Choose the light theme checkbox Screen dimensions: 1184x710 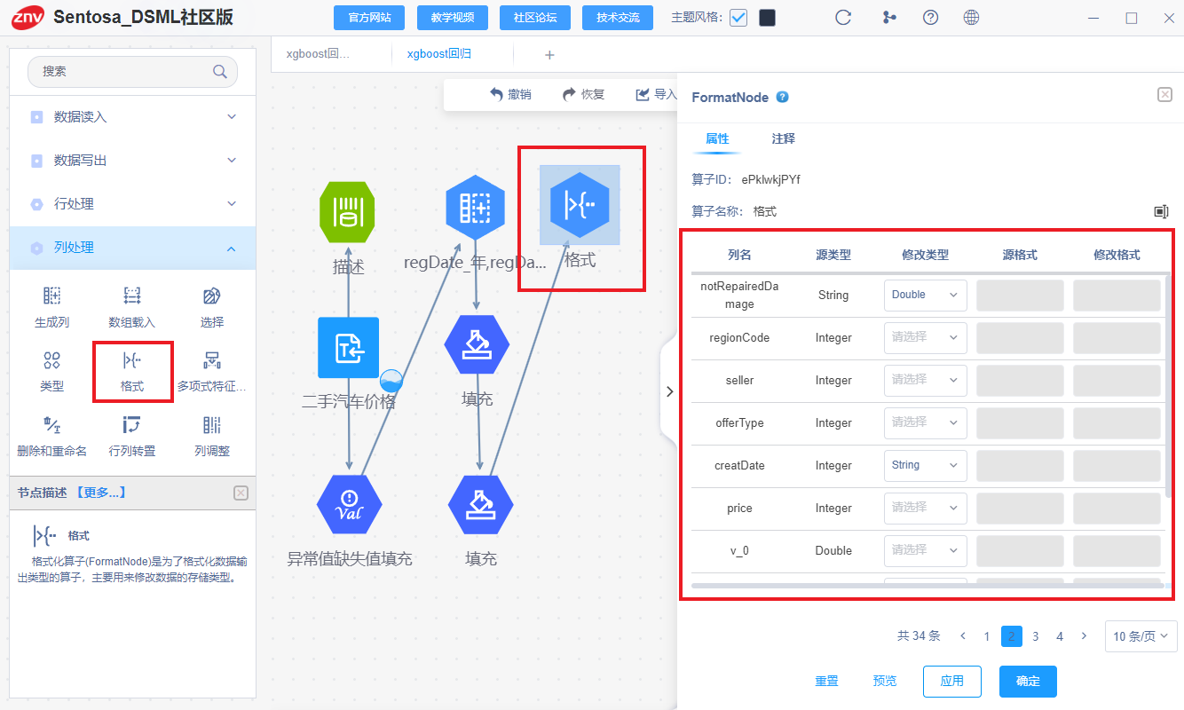click(x=738, y=18)
